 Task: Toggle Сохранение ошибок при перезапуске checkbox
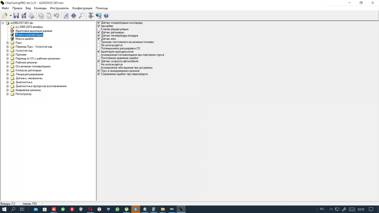[99, 74]
